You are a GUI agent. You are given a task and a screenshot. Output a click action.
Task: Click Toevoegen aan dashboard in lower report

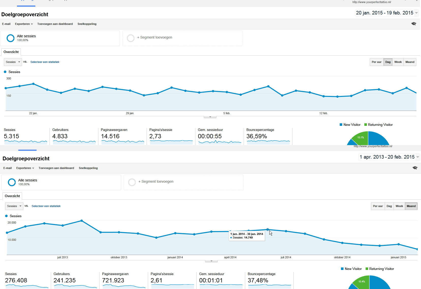click(x=56, y=168)
